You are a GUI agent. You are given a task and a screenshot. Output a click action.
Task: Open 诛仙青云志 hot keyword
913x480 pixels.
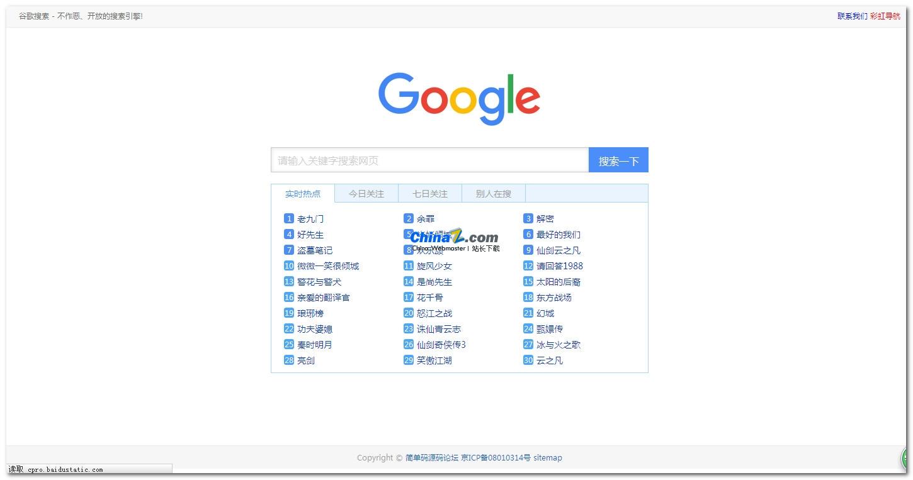pos(439,329)
